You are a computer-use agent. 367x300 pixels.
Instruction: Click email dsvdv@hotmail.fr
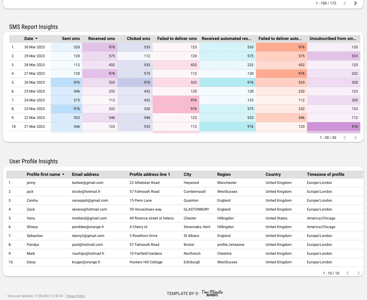[x=86, y=192]
